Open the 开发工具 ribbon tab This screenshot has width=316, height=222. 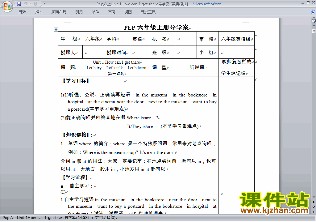148,12
